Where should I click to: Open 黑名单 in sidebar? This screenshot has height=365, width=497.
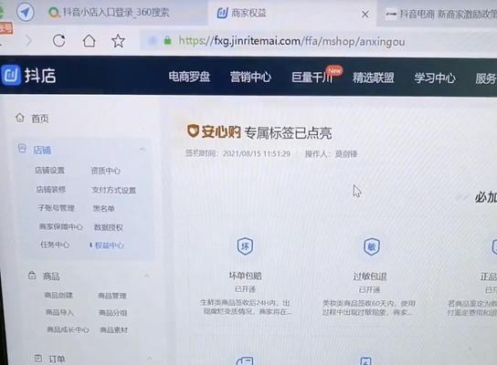click(x=104, y=208)
